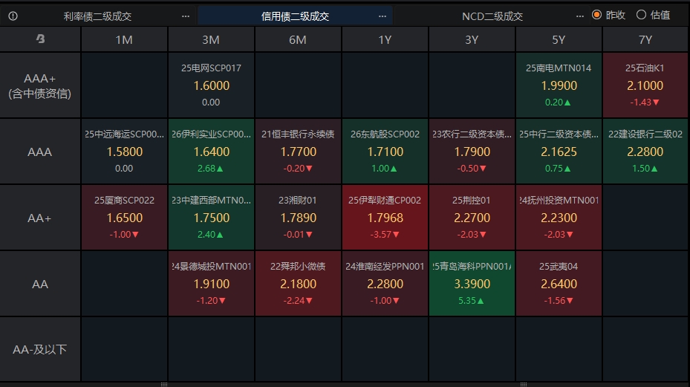The image size is (690, 387).
Task: Open the 23中建西部MTN0... bond cell
Action: pyautogui.click(x=211, y=218)
